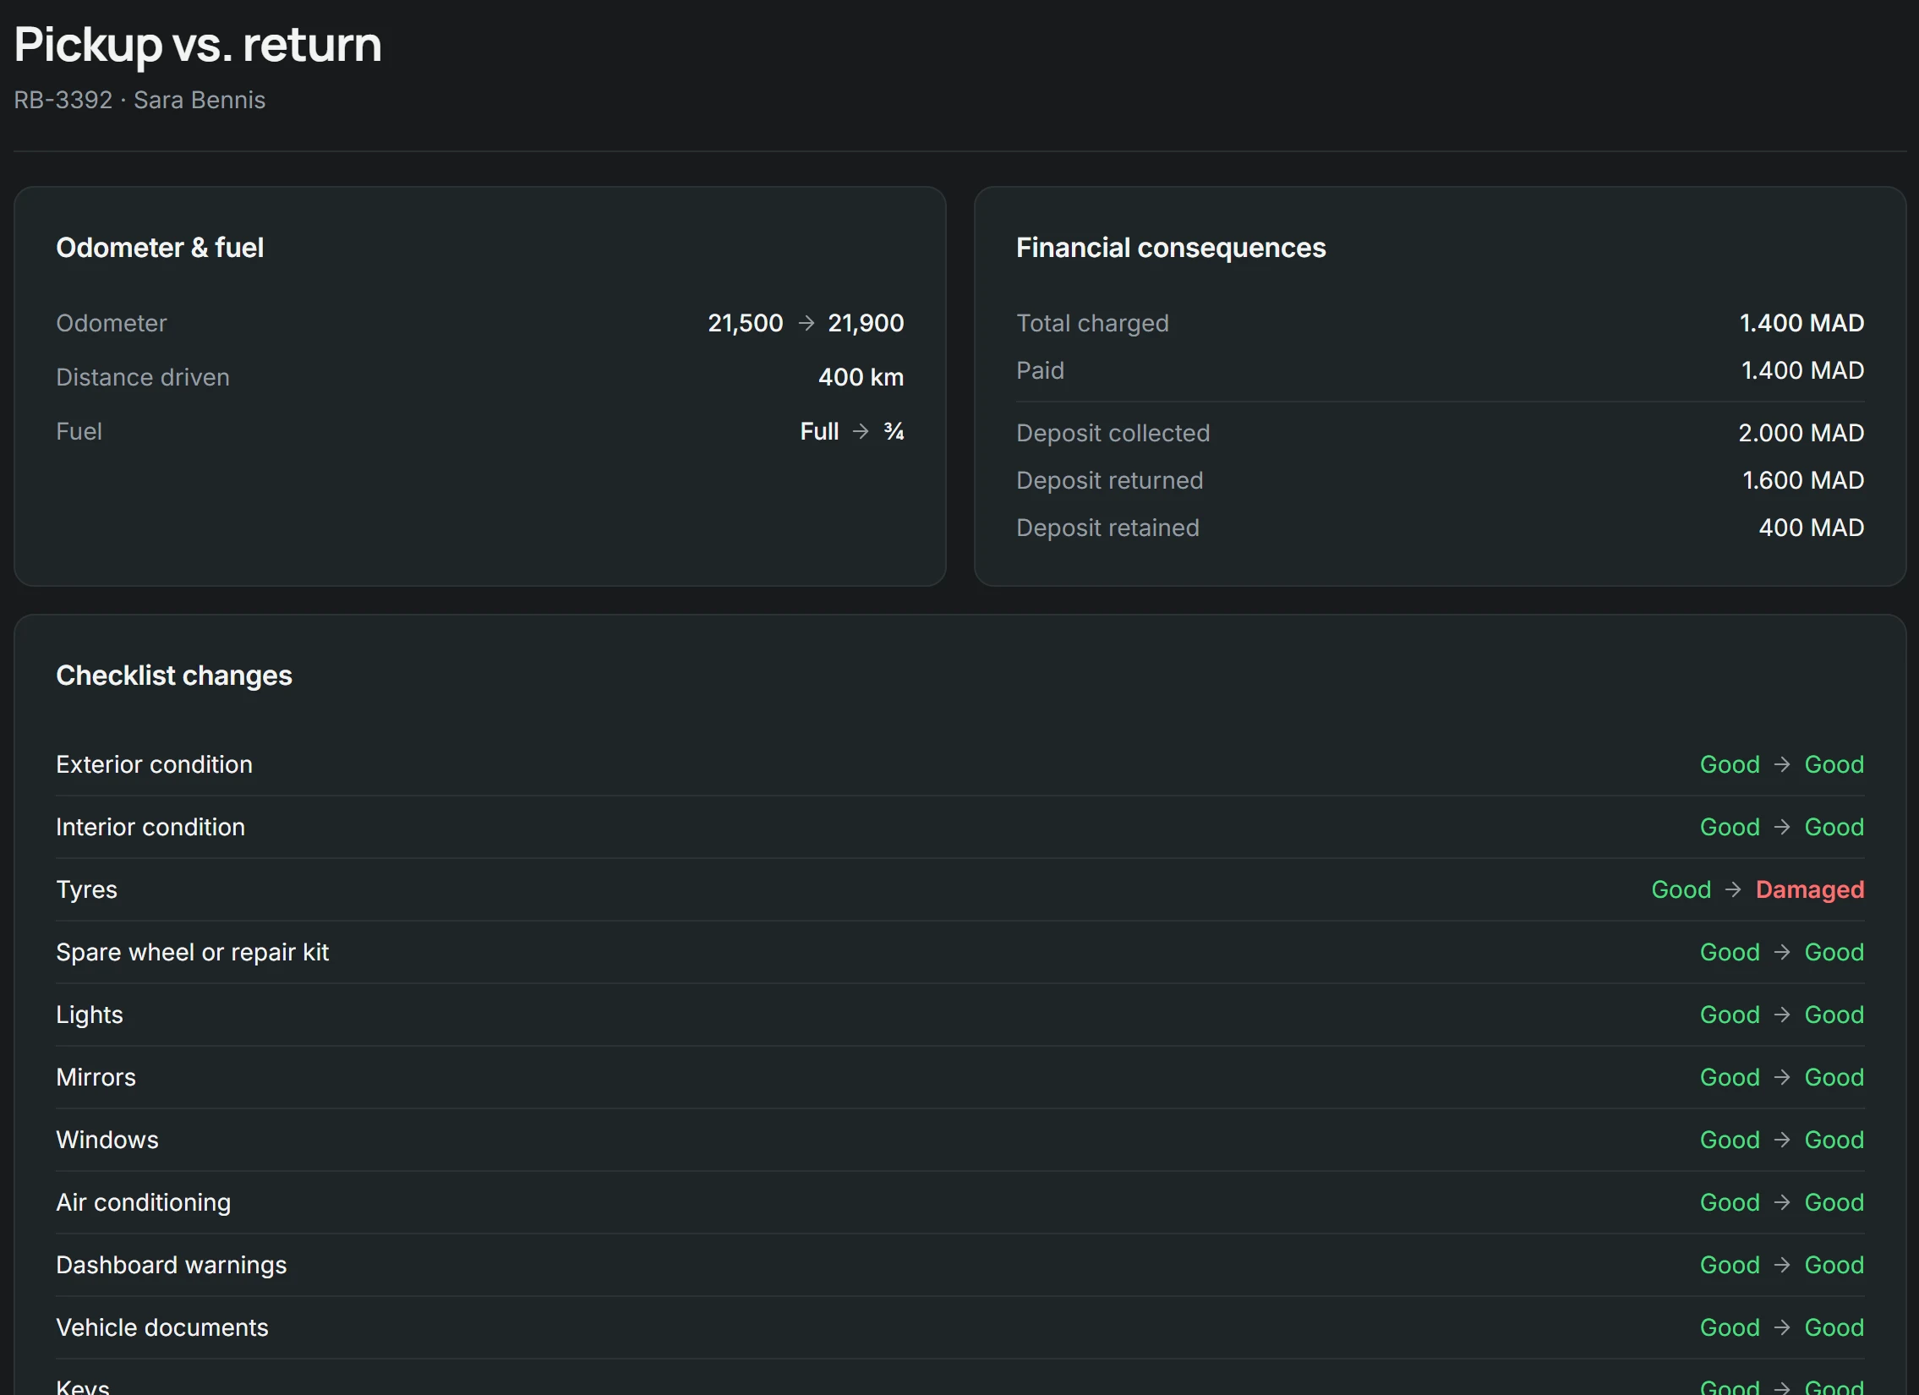Click the 'Exterior condition' checklist row label

click(x=154, y=765)
